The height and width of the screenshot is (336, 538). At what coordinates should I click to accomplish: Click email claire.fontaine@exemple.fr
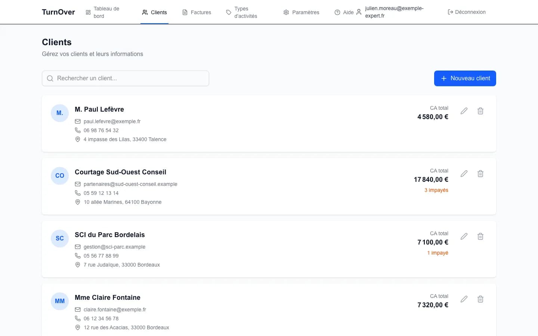point(115,309)
